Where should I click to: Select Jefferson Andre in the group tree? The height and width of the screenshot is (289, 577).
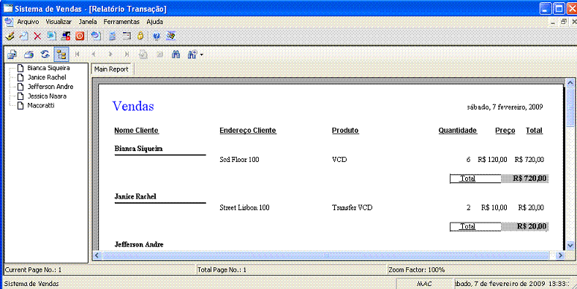click(50, 87)
